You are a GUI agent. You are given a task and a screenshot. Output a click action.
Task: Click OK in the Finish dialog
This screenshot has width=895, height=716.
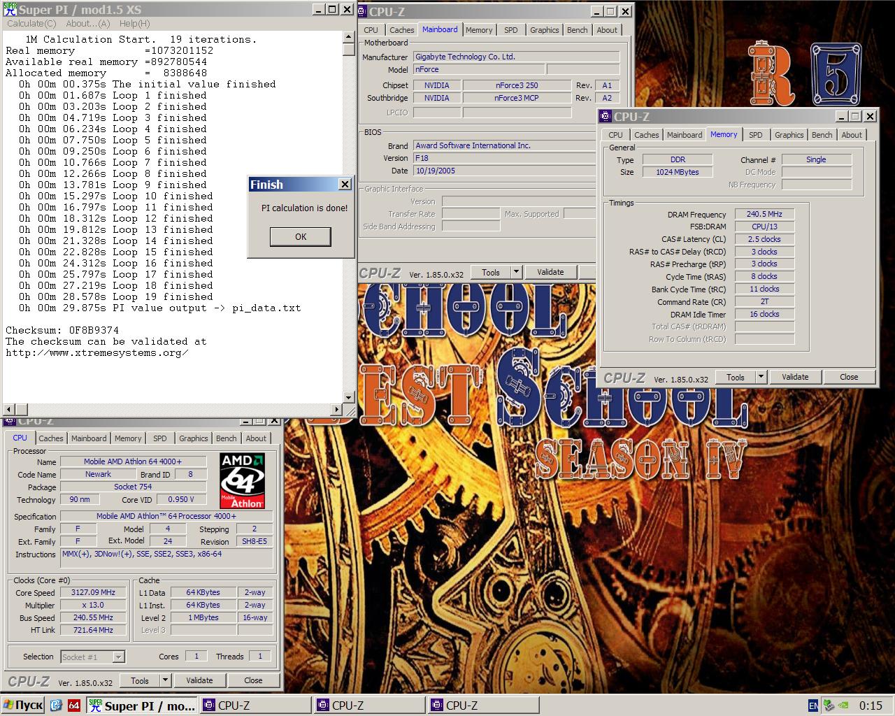point(301,237)
